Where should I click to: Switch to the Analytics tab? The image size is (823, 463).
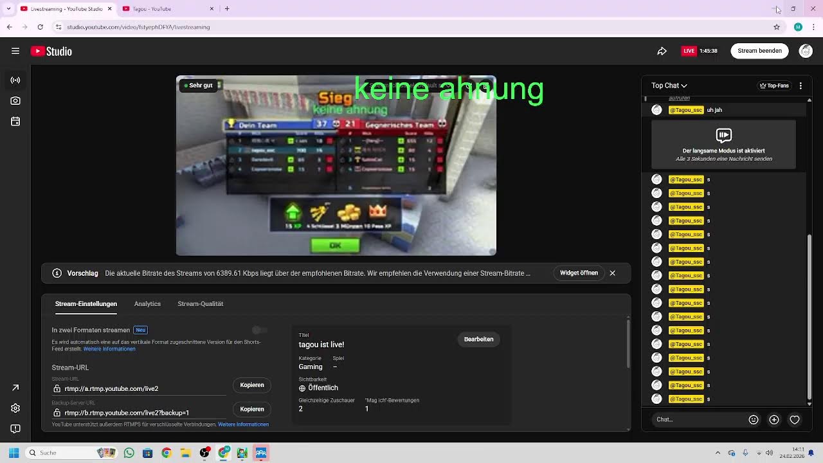pos(147,304)
